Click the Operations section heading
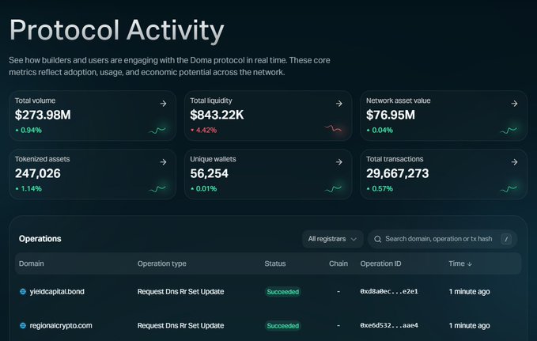 [40, 239]
